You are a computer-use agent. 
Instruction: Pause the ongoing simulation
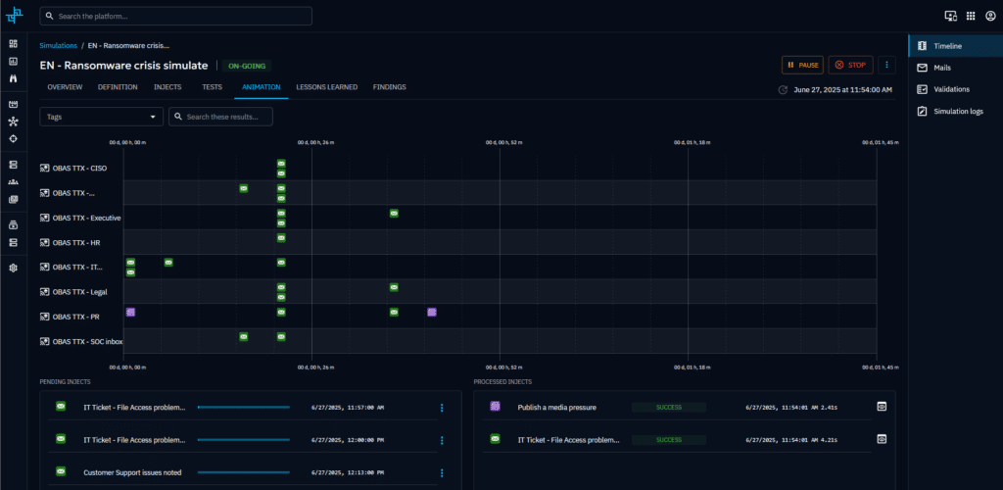pos(802,65)
